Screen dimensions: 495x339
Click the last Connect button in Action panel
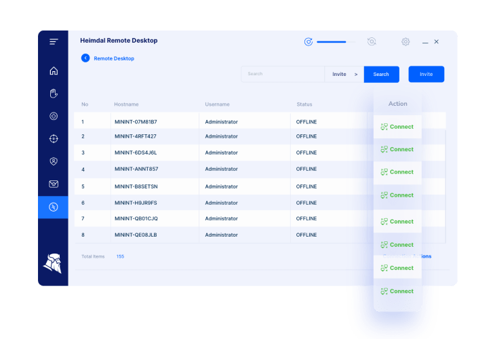tap(397, 292)
